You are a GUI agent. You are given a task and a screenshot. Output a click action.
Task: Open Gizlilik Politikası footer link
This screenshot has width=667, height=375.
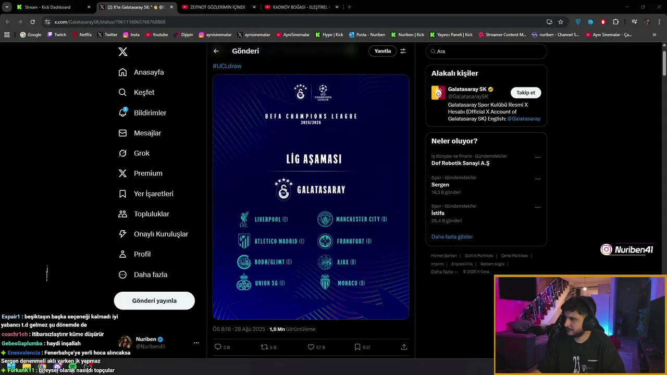pos(479,256)
